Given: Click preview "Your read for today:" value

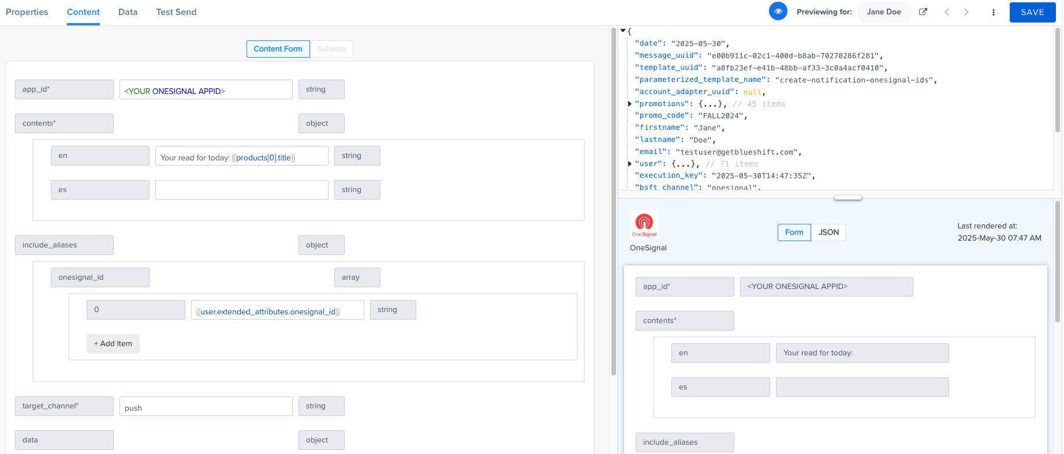Looking at the screenshot, I should click(863, 353).
